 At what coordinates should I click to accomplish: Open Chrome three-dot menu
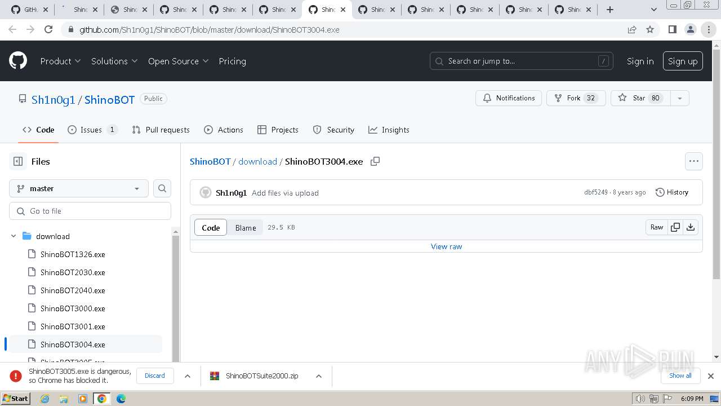[709, 30]
